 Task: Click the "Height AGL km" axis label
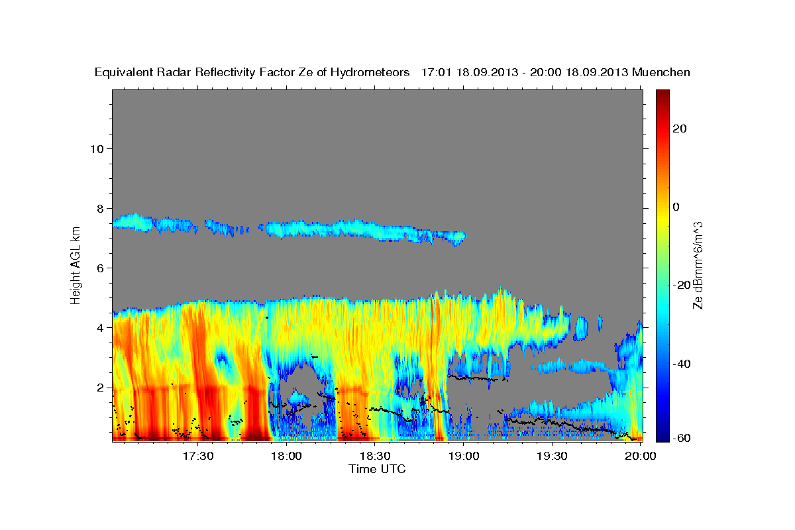click(76, 265)
